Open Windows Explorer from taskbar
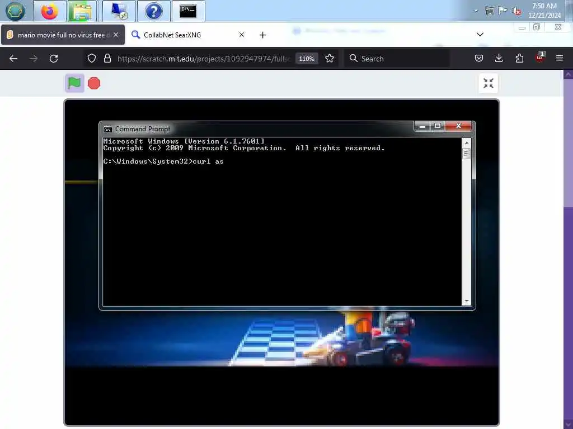Screen dimensions: 573x429 [82, 11]
